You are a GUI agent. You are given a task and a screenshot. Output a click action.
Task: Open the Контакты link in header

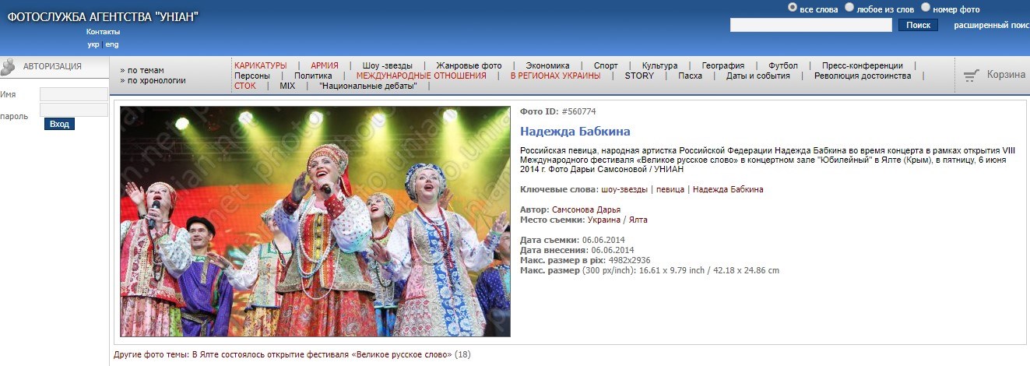(x=103, y=32)
